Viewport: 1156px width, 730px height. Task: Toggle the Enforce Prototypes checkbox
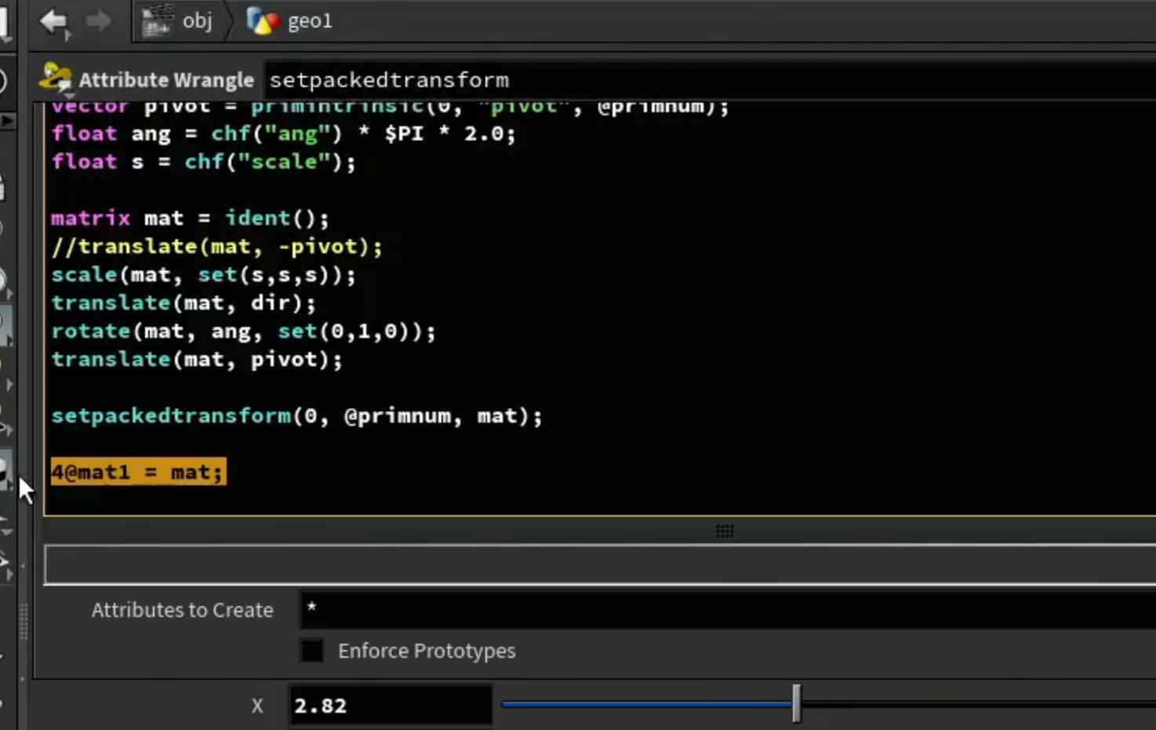312,651
